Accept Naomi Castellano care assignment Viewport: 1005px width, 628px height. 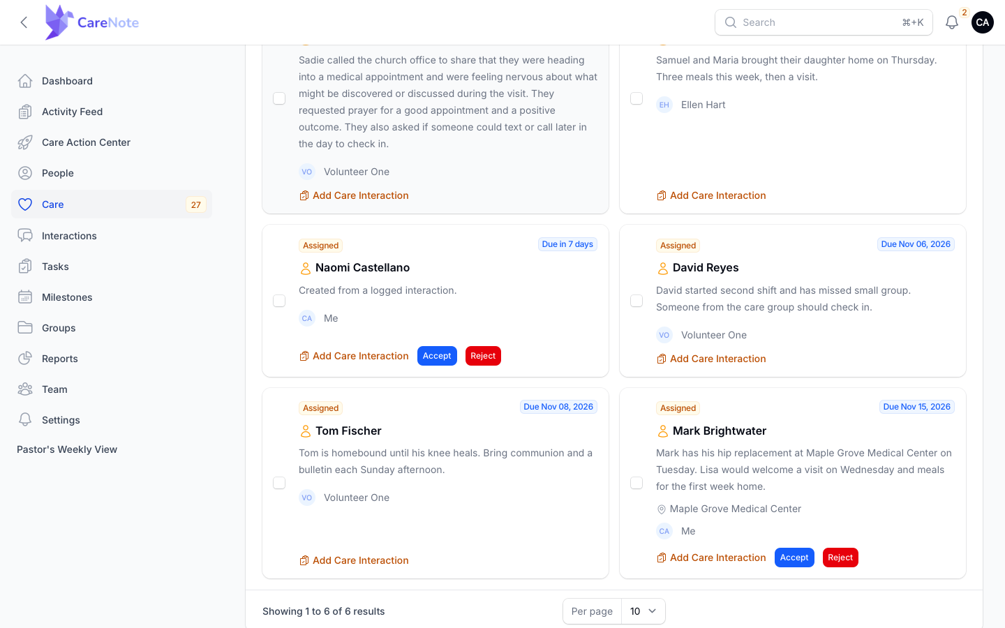click(x=437, y=356)
